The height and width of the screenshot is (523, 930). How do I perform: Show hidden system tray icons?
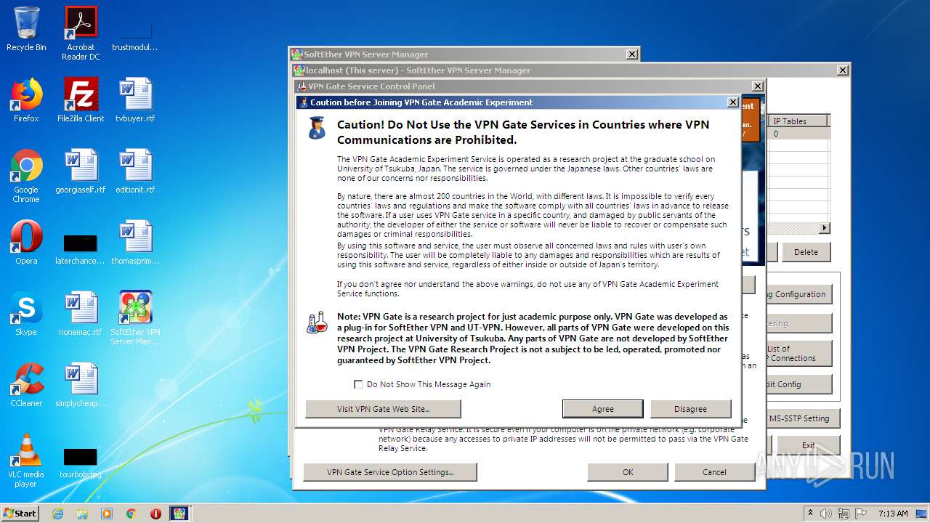tap(810, 514)
